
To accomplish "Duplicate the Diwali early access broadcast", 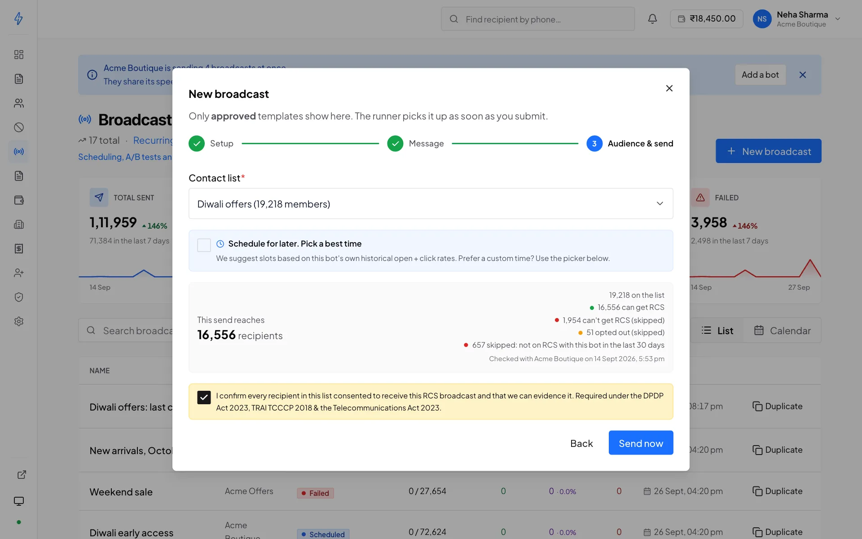I will 777,532.
